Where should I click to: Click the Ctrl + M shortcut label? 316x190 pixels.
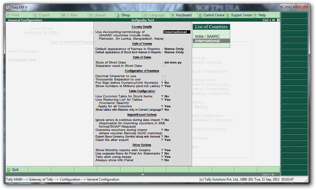[x=269, y=20]
